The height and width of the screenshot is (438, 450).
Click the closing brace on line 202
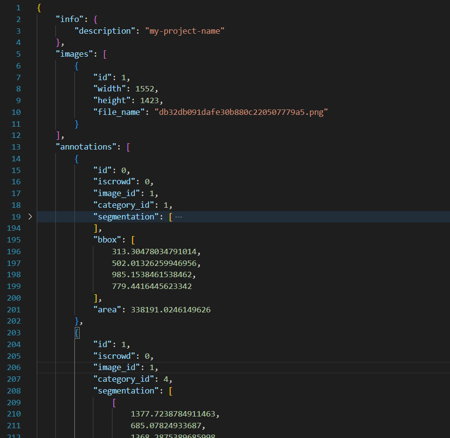tap(77, 321)
